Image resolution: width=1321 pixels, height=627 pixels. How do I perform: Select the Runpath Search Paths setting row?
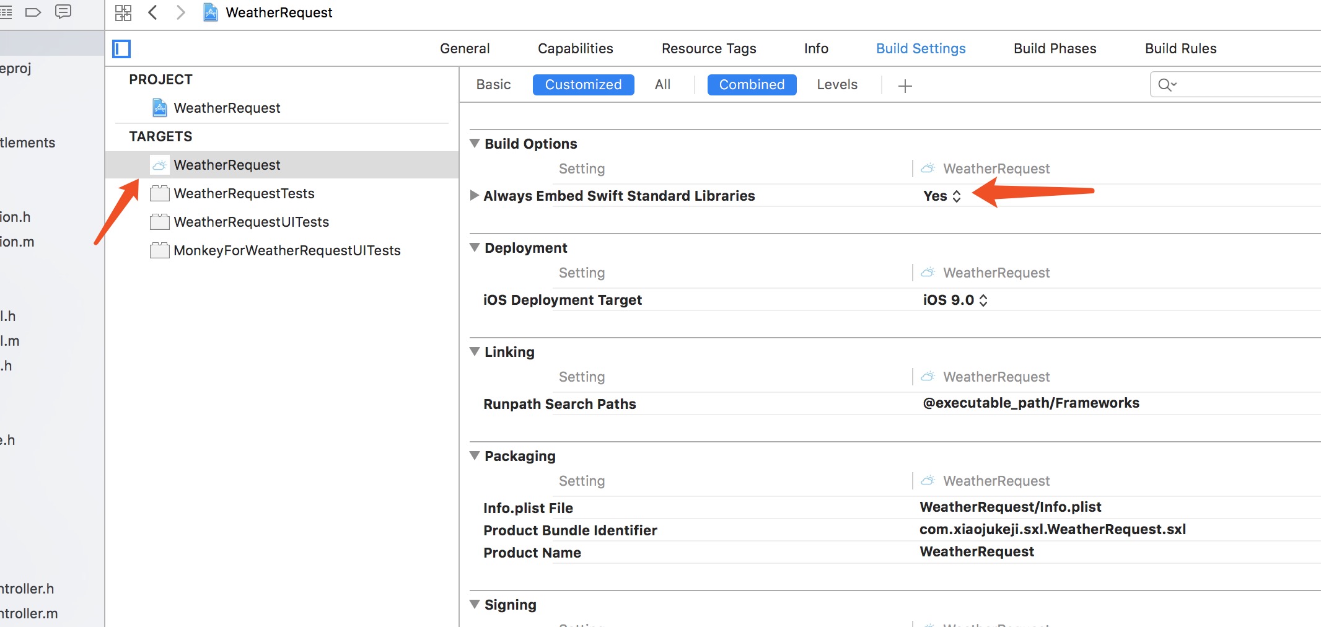point(895,403)
